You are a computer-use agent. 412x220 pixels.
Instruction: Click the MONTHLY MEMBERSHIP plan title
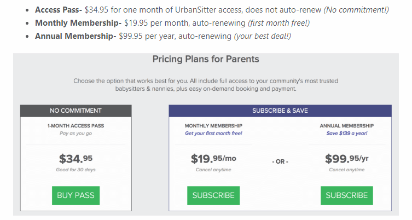coord(213,126)
